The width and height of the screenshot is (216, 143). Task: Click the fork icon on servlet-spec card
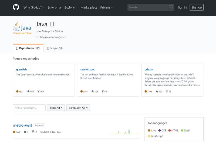point(103,91)
